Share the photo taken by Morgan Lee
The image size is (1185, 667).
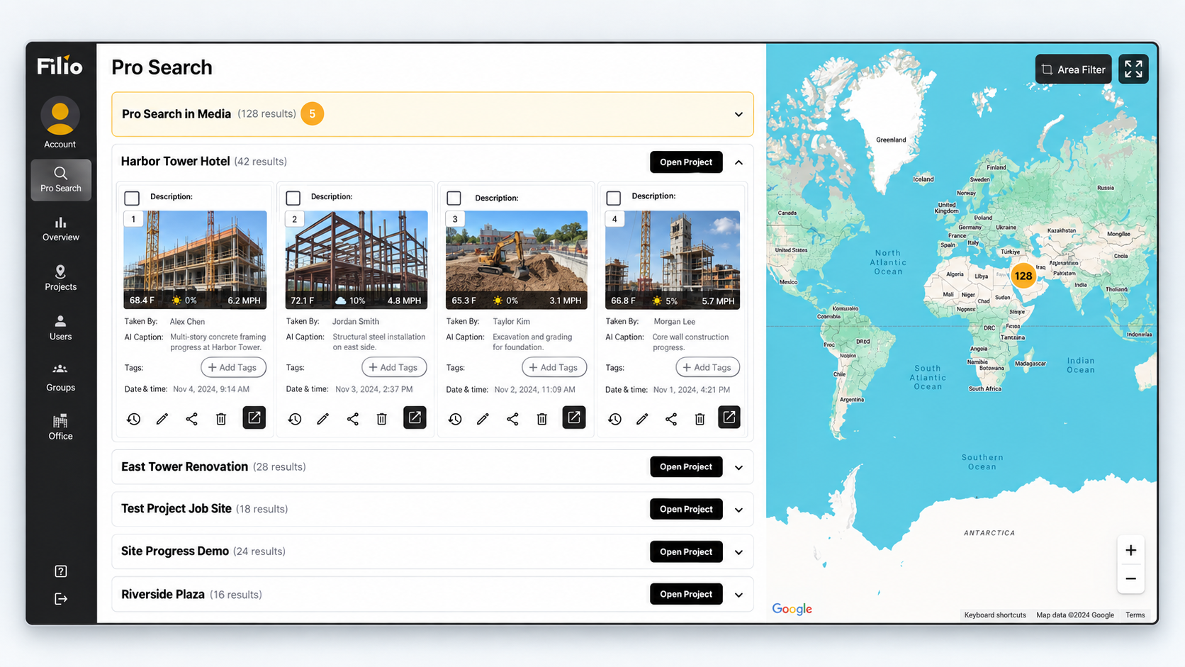coord(670,419)
